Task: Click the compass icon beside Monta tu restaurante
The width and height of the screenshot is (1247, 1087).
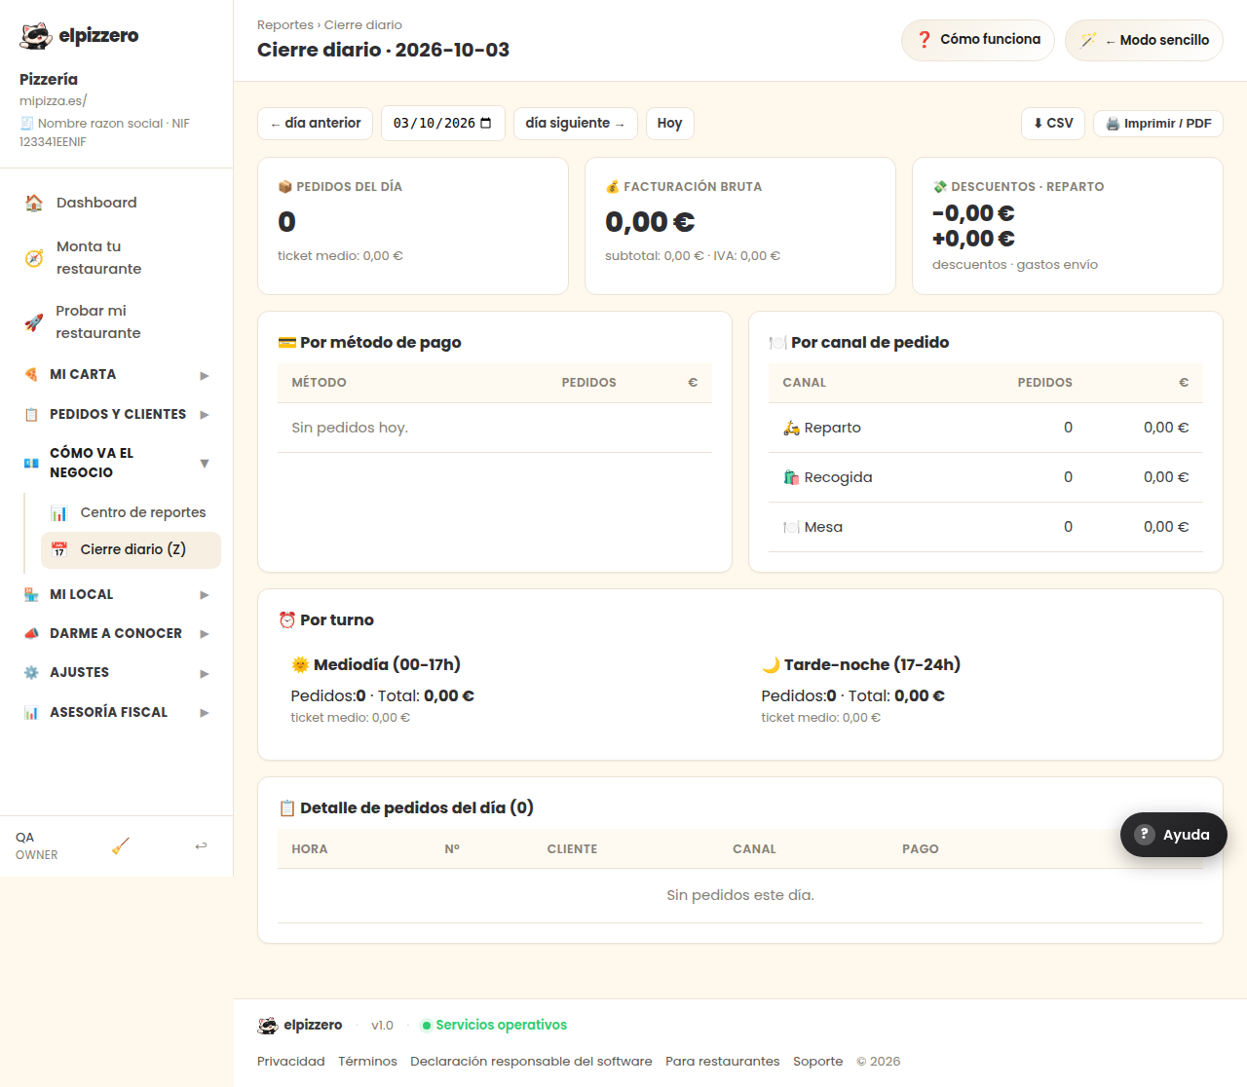Action: click(34, 258)
